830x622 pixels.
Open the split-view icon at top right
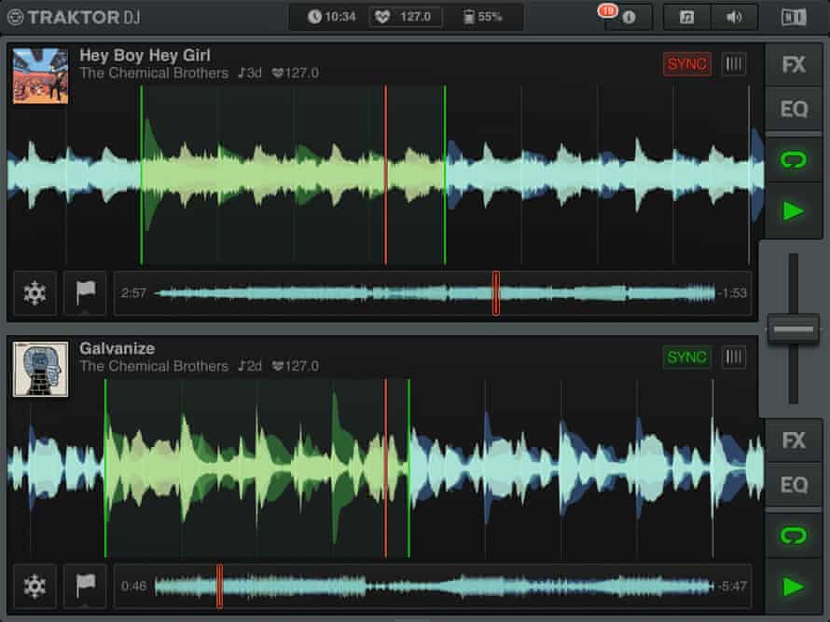(796, 16)
